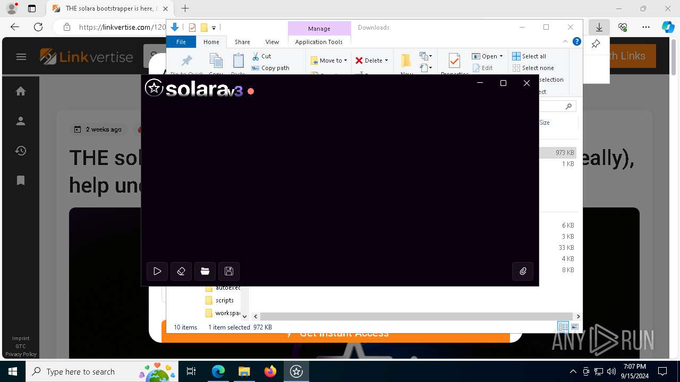680x382 pixels.
Task: Open Task View from the taskbar
Action: pyautogui.click(x=191, y=371)
